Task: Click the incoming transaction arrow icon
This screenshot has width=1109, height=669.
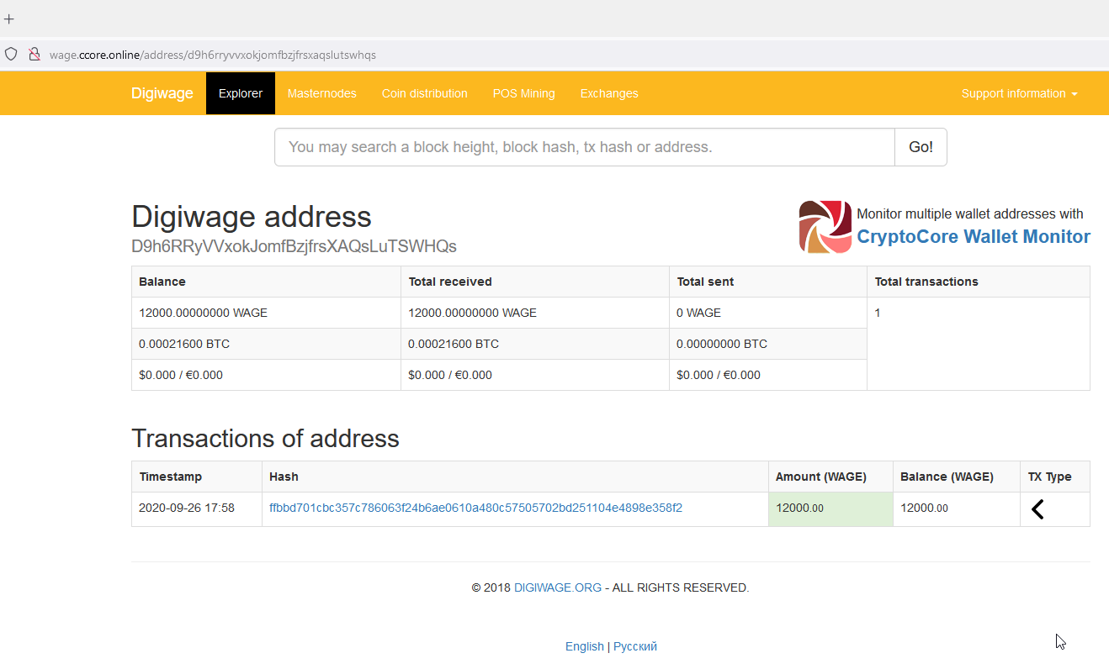Action: (1037, 509)
